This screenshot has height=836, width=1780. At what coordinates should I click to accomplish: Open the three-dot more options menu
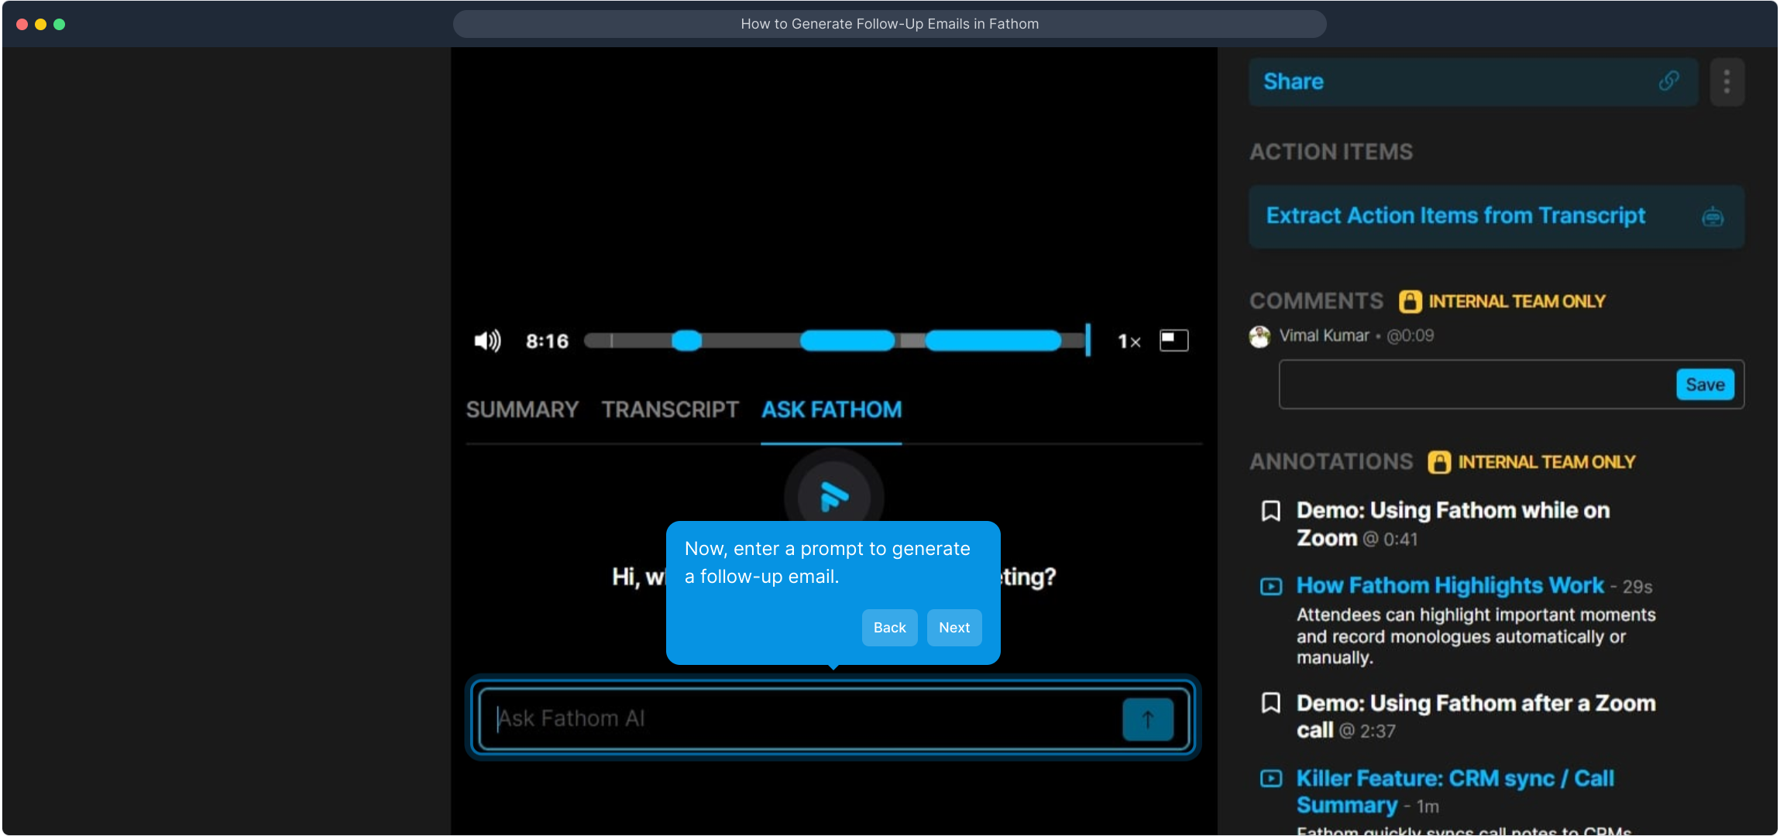pos(1727,81)
